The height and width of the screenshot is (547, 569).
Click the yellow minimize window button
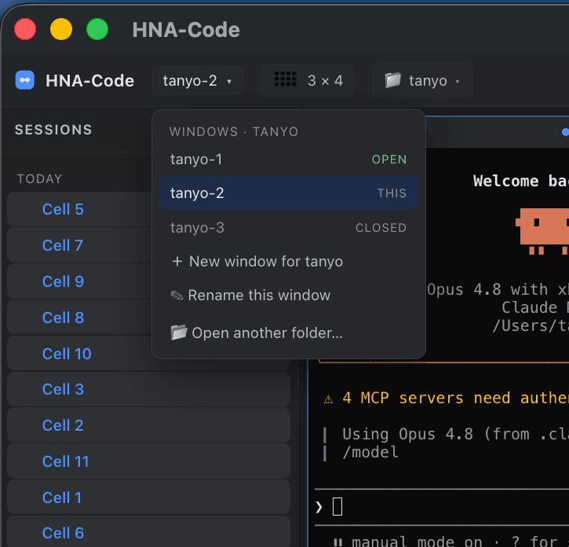coord(61,29)
